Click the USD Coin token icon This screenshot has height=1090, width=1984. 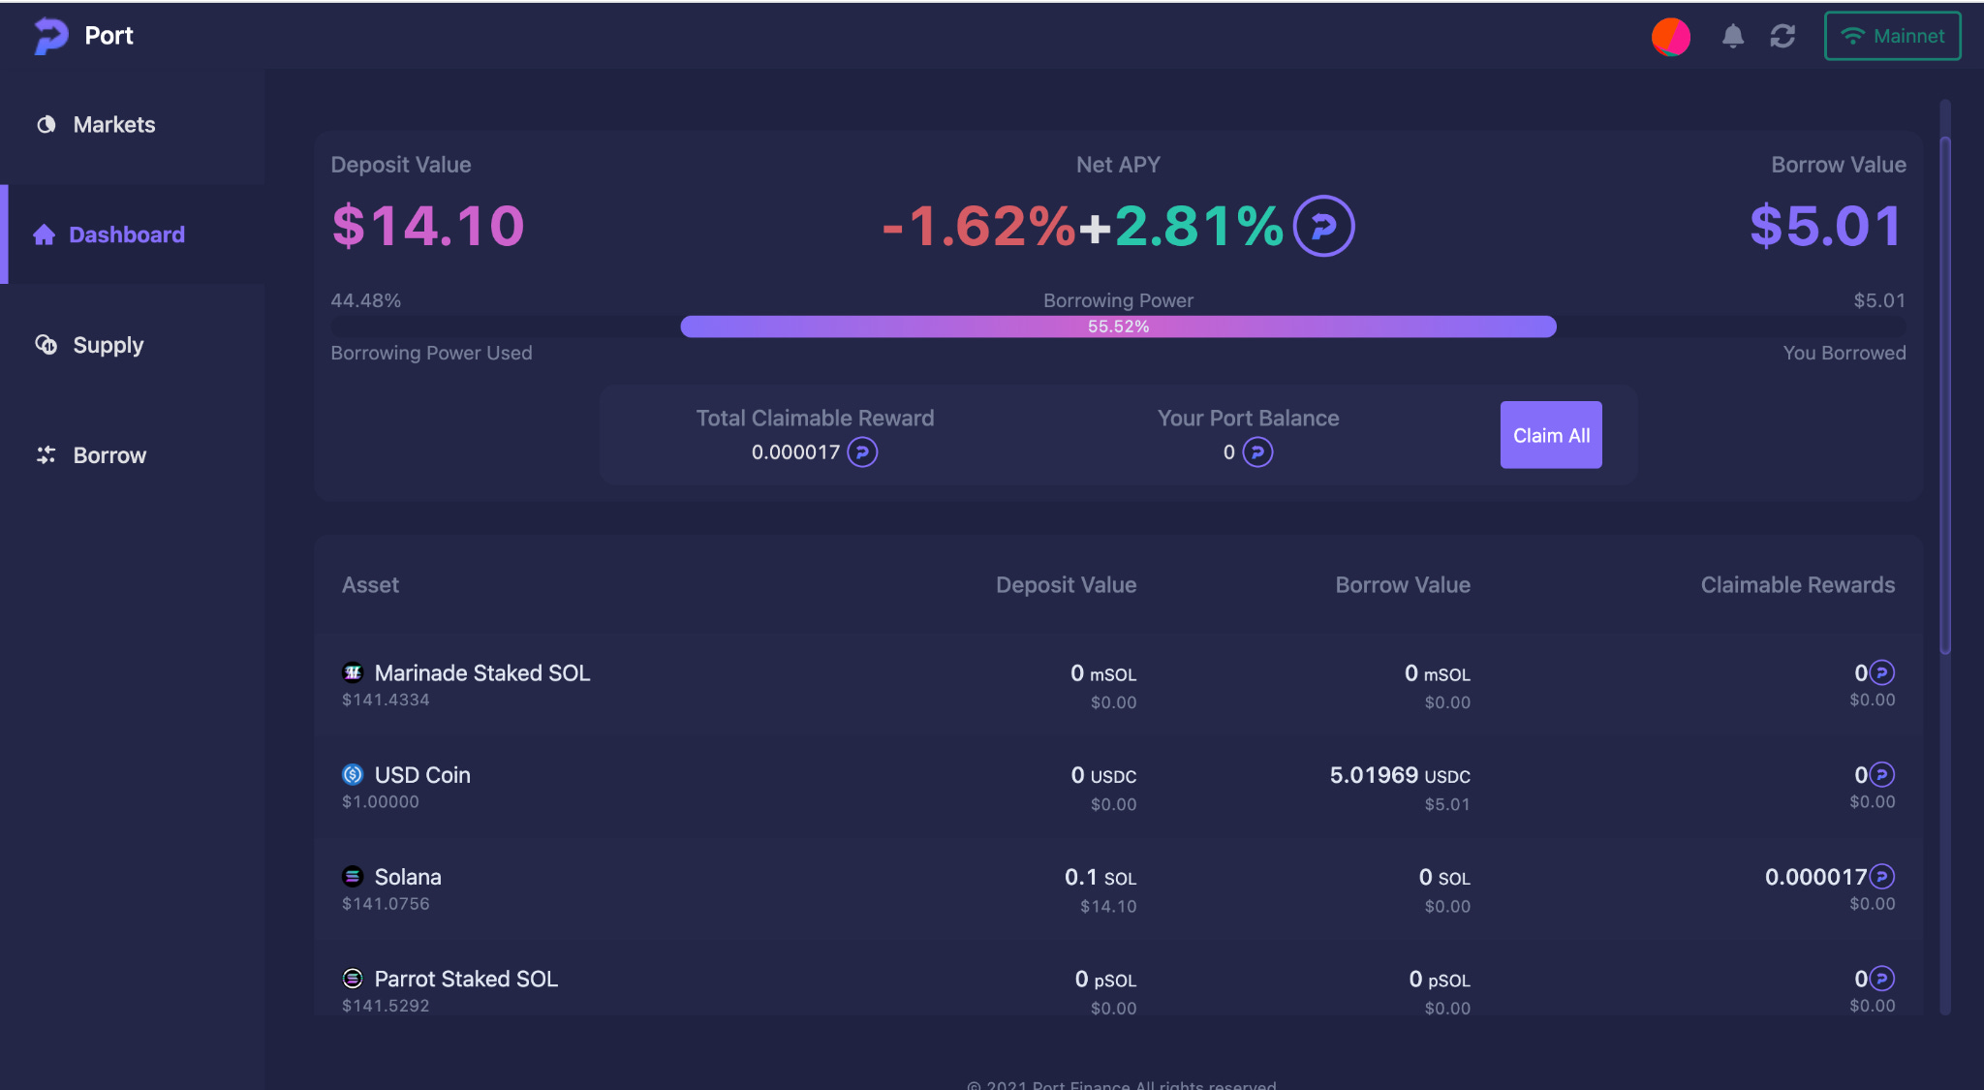click(353, 774)
